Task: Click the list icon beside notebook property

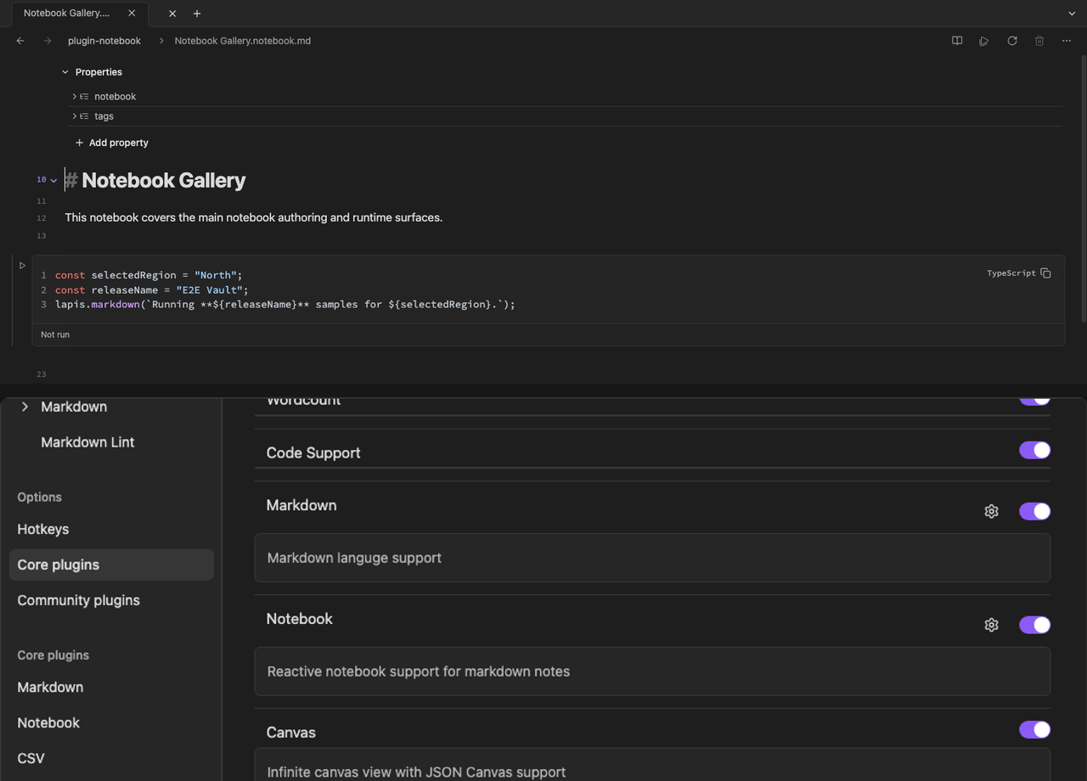Action: (x=84, y=97)
